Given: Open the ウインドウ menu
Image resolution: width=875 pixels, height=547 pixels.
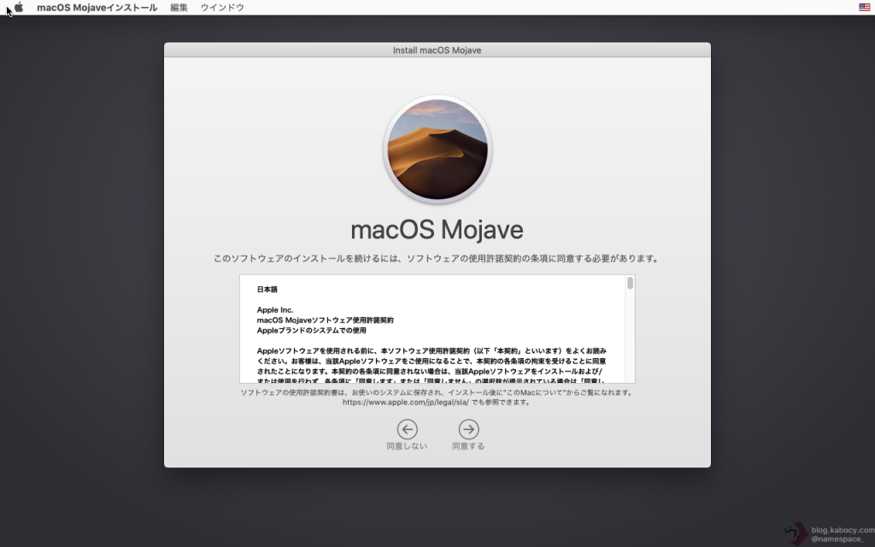Looking at the screenshot, I should click(x=222, y=8).
